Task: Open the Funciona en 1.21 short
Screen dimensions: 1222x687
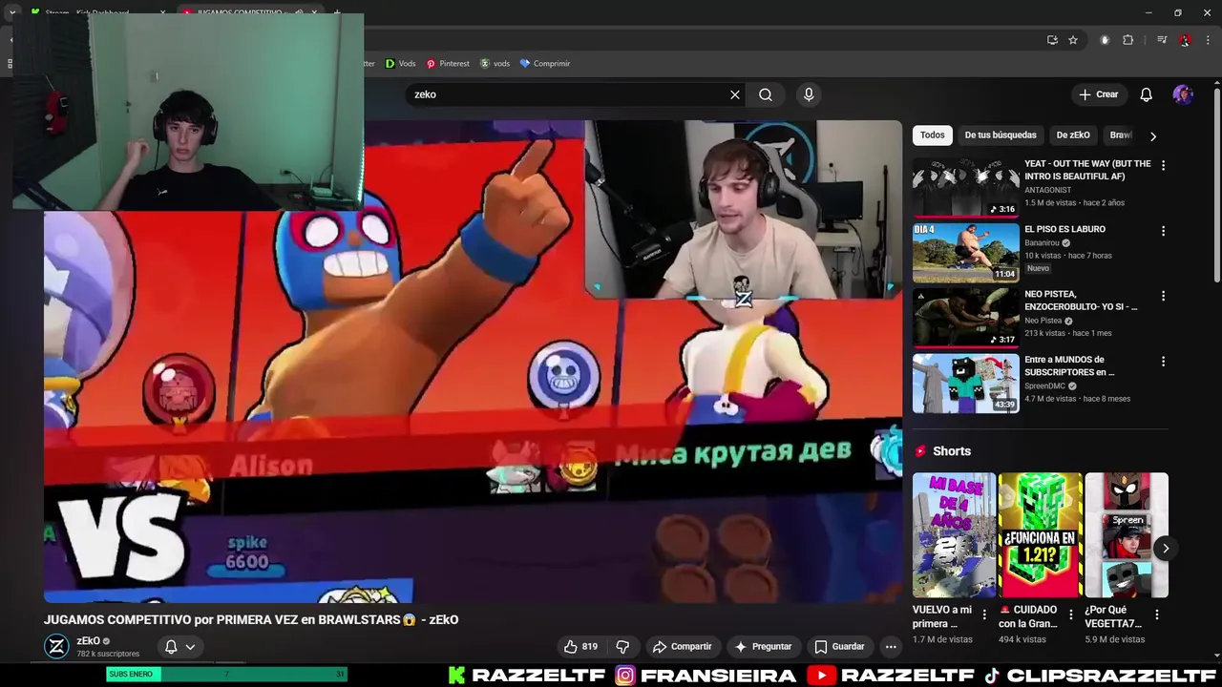Action: click(x=1041, y=535)
